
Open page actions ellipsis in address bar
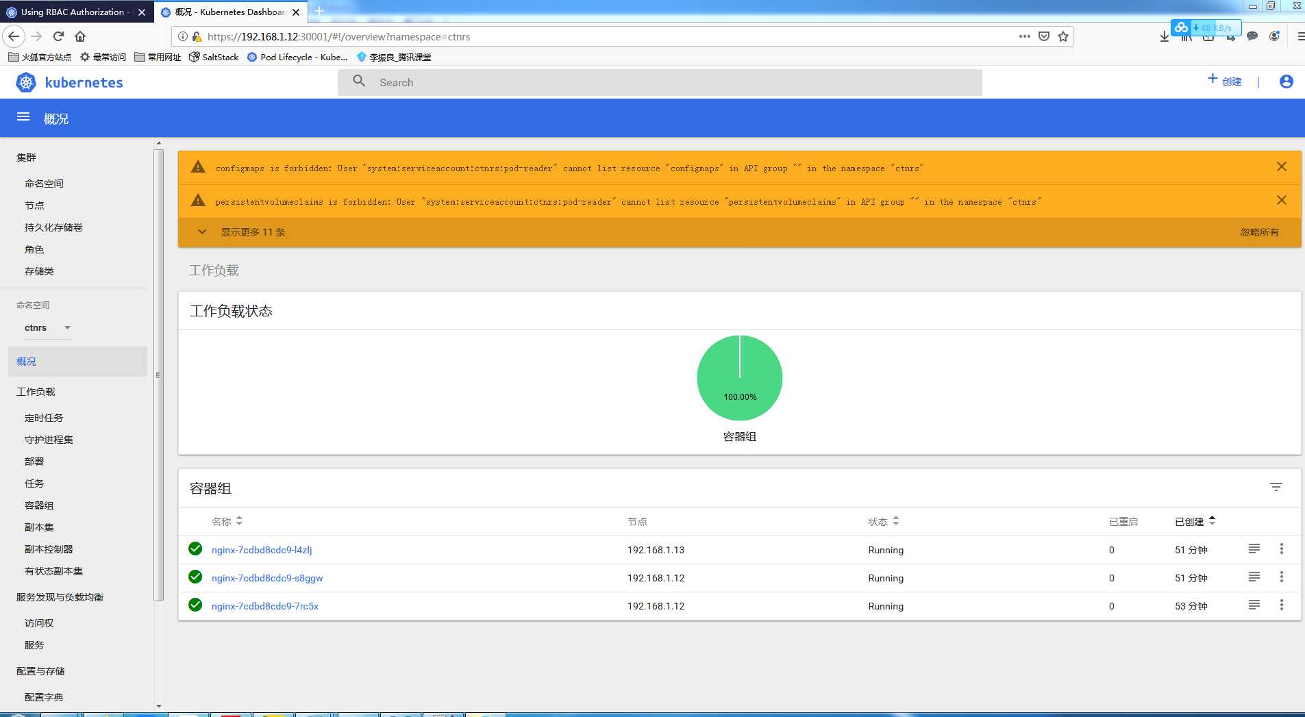tap(1024, 36)
